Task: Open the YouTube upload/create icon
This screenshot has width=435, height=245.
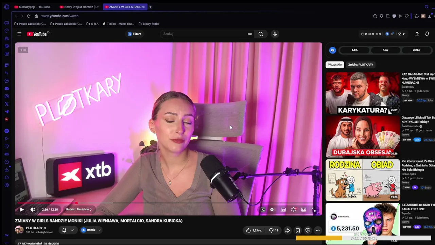Action: pos(417,34)
